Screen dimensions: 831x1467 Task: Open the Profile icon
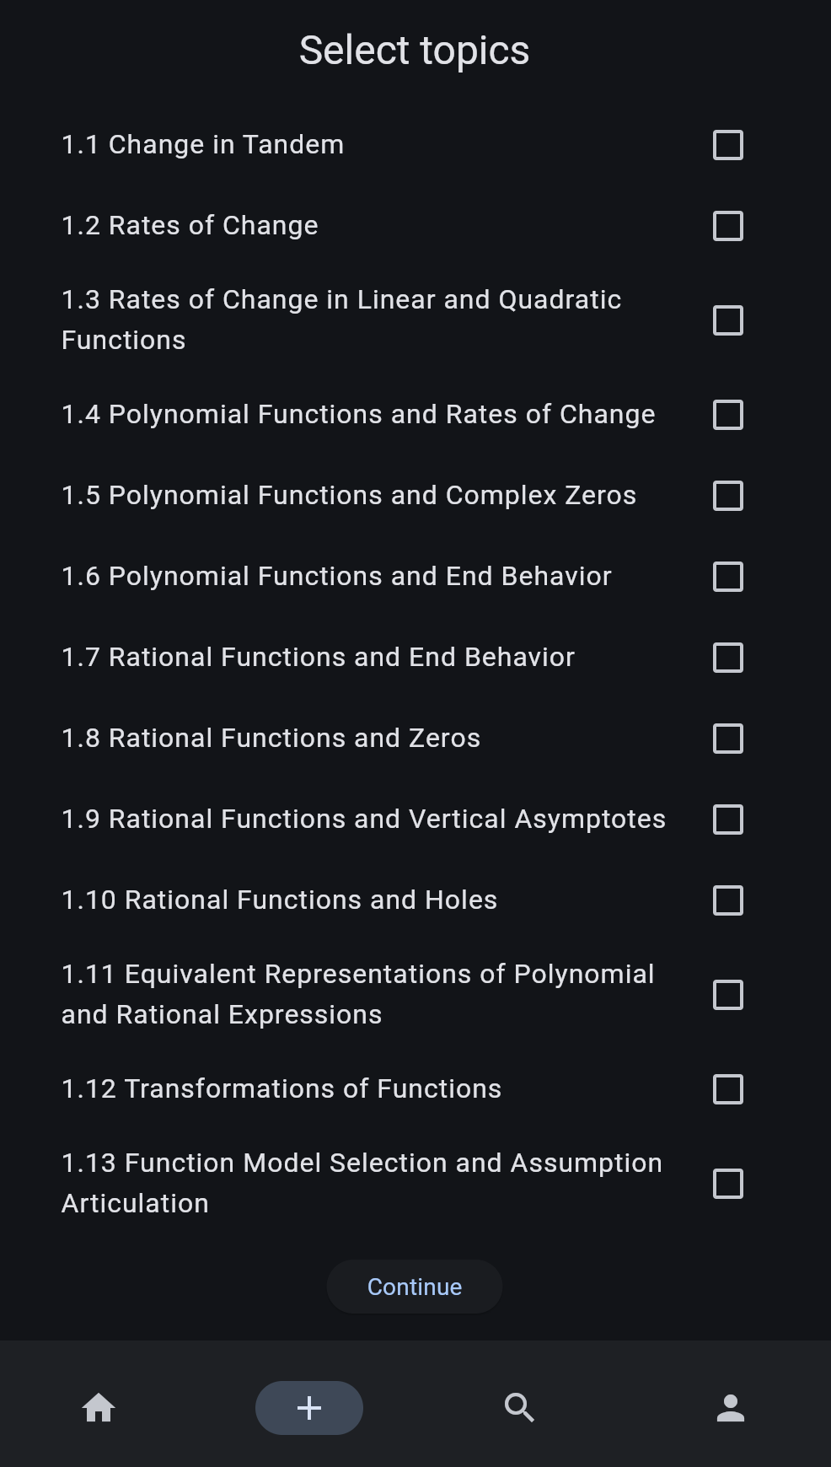click(729, 1406)
